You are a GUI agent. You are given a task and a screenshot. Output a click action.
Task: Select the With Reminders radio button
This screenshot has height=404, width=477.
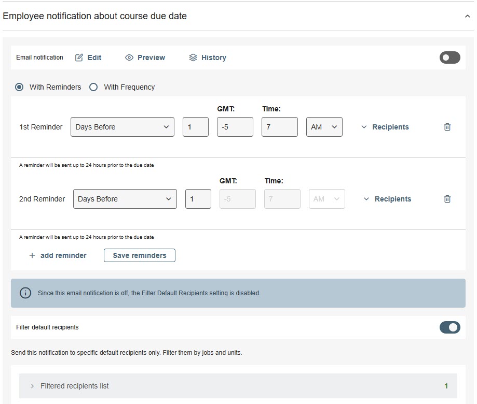(x=19, y=87)
